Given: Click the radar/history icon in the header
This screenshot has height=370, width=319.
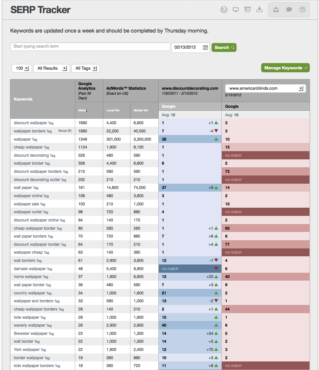Looking at the screenshot, I should point(224,10).
